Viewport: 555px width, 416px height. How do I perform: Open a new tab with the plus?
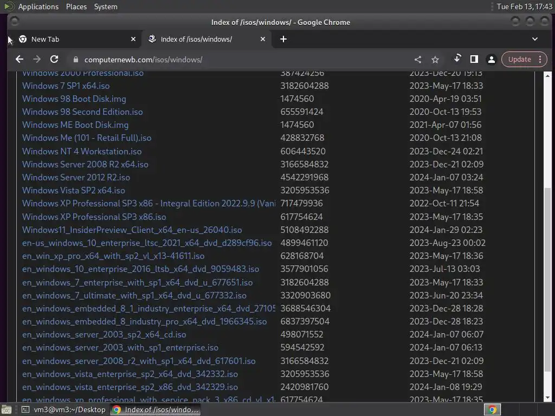tap(283, 39)
